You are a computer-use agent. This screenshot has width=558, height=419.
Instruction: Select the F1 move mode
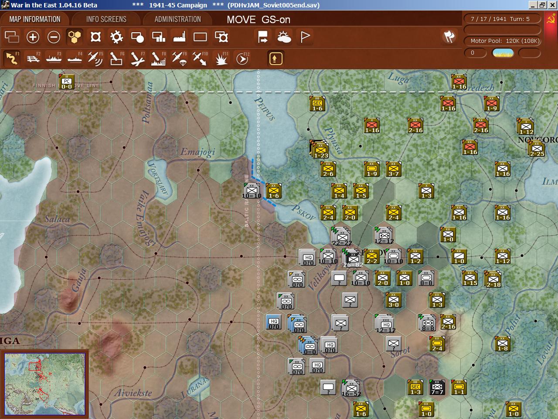[x=12, y=58]
